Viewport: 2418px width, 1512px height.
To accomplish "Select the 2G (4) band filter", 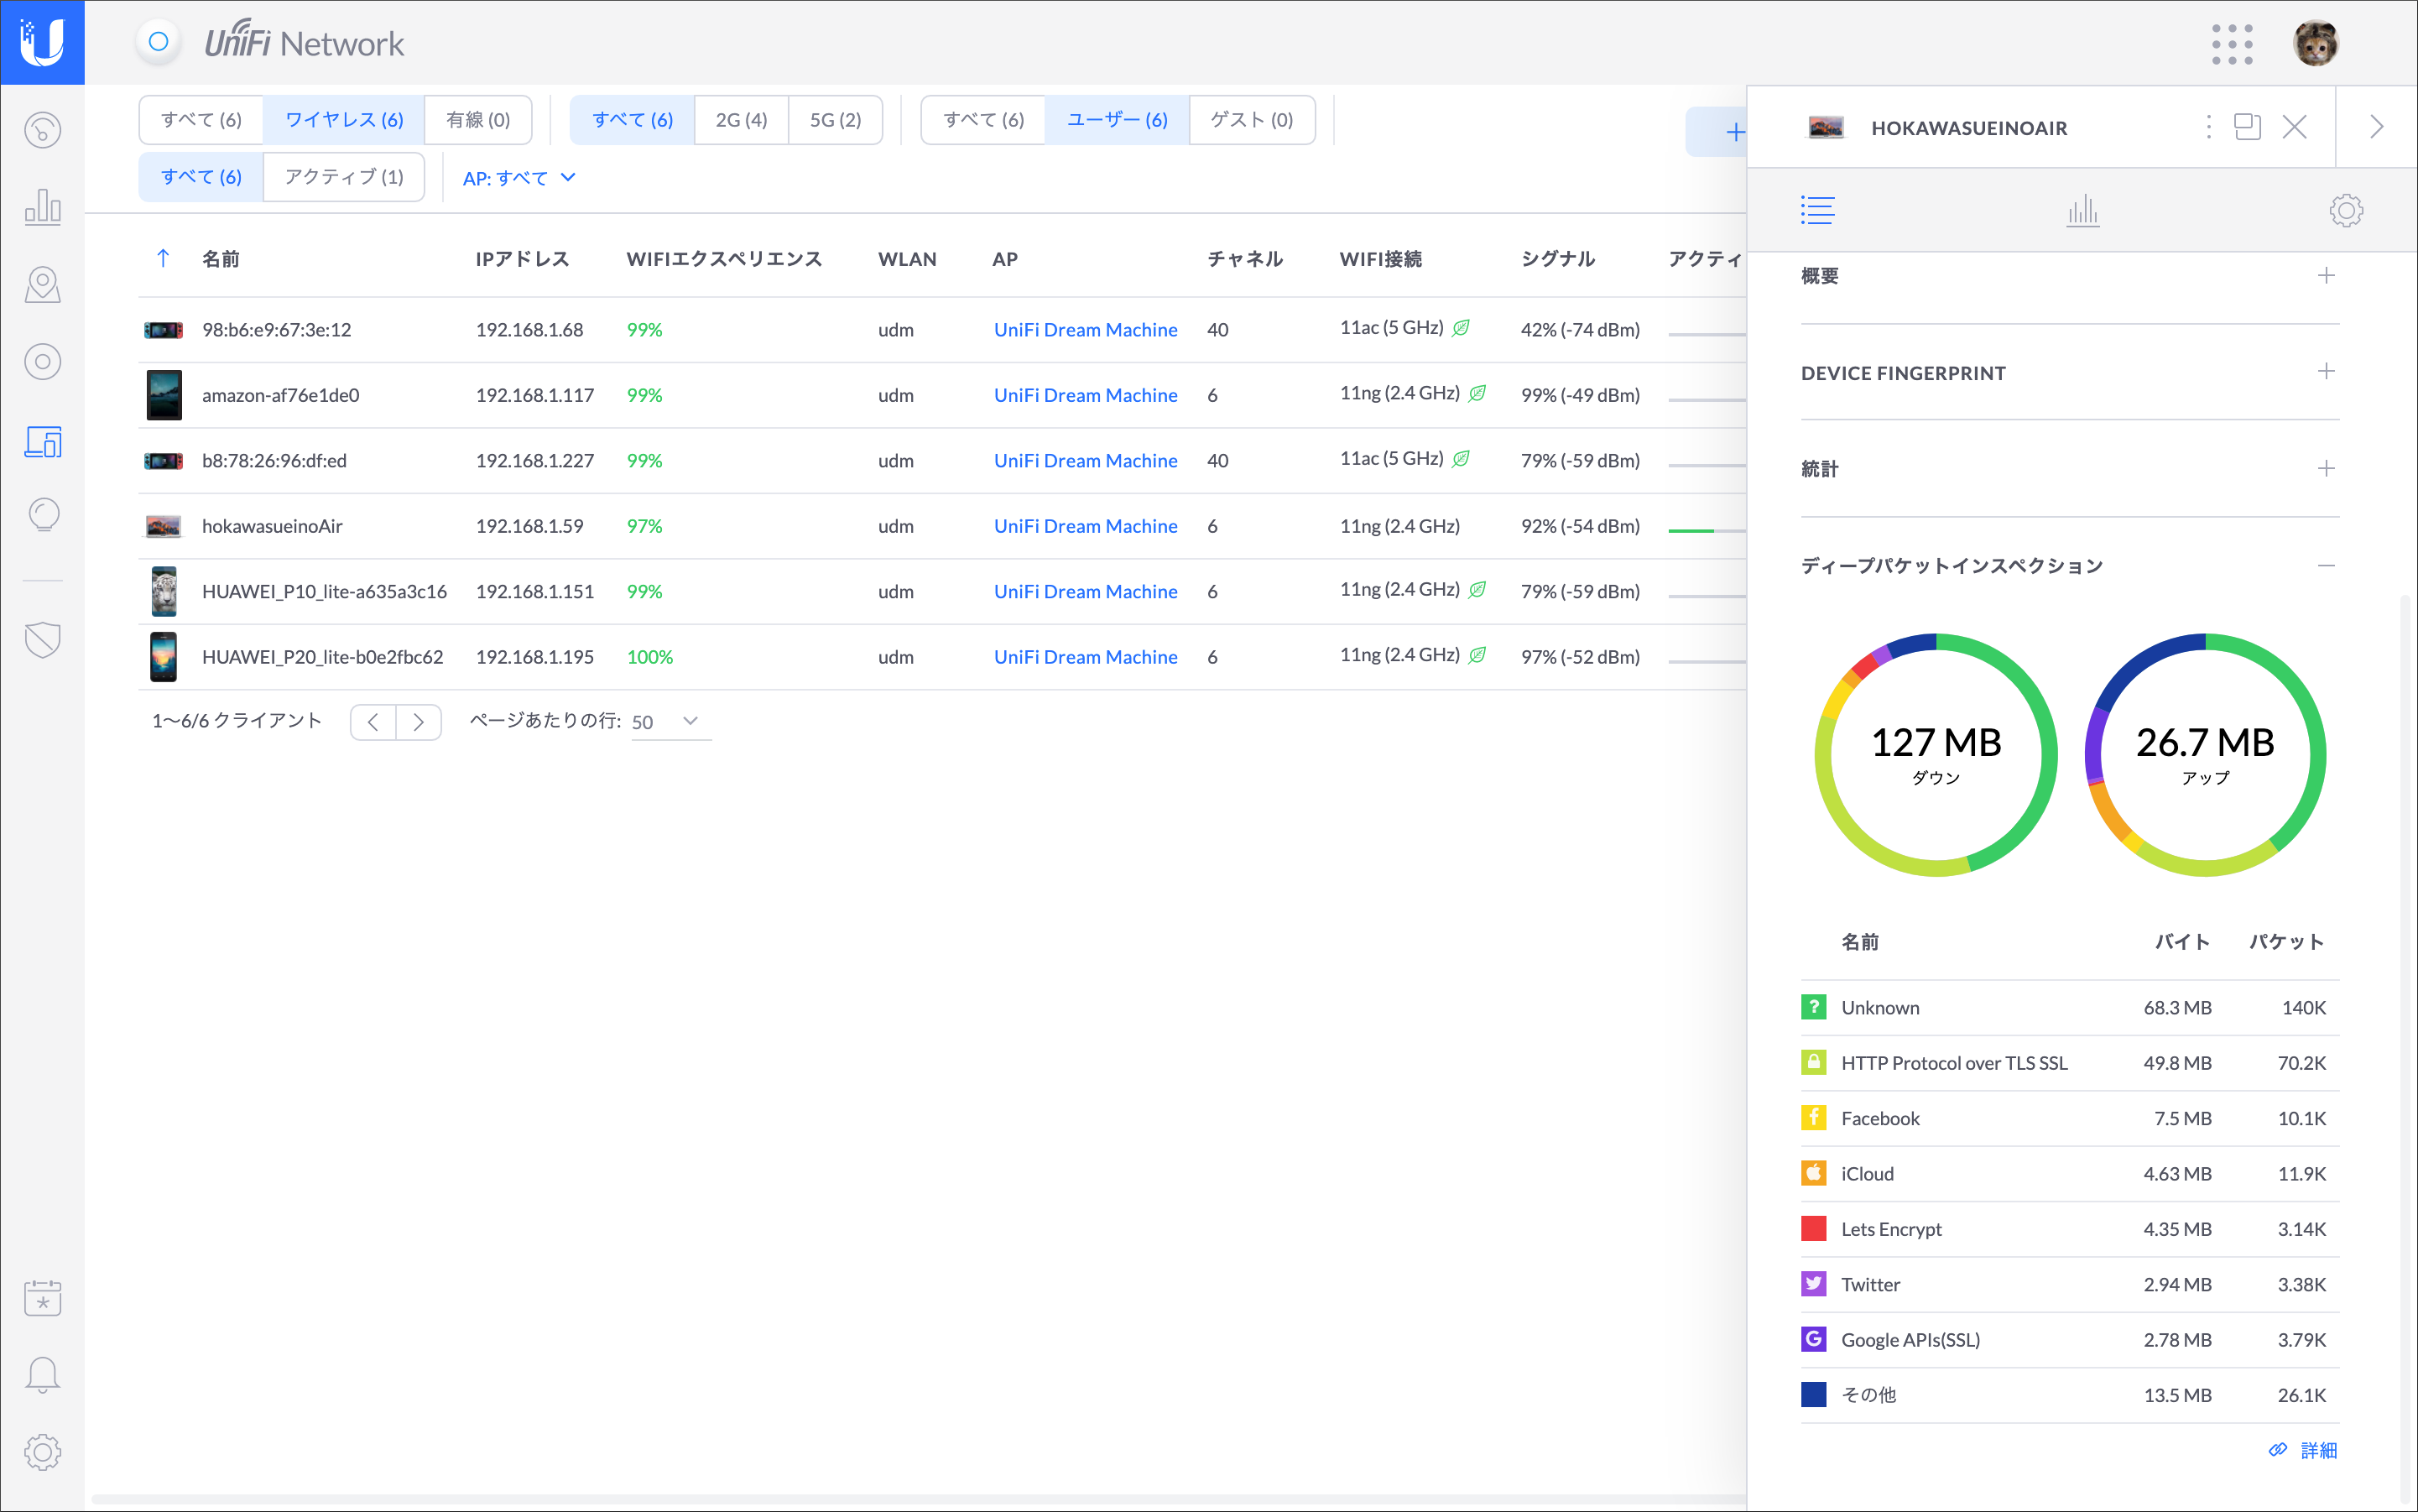I will pyautogui.click(x=741, y=120).
